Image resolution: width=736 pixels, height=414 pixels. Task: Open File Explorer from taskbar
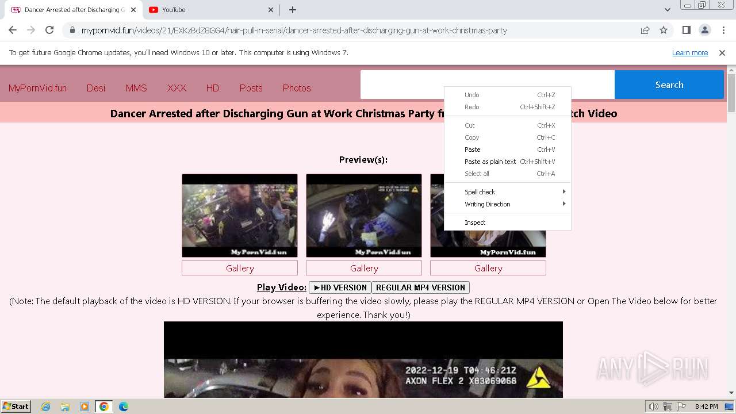point(65,407)
